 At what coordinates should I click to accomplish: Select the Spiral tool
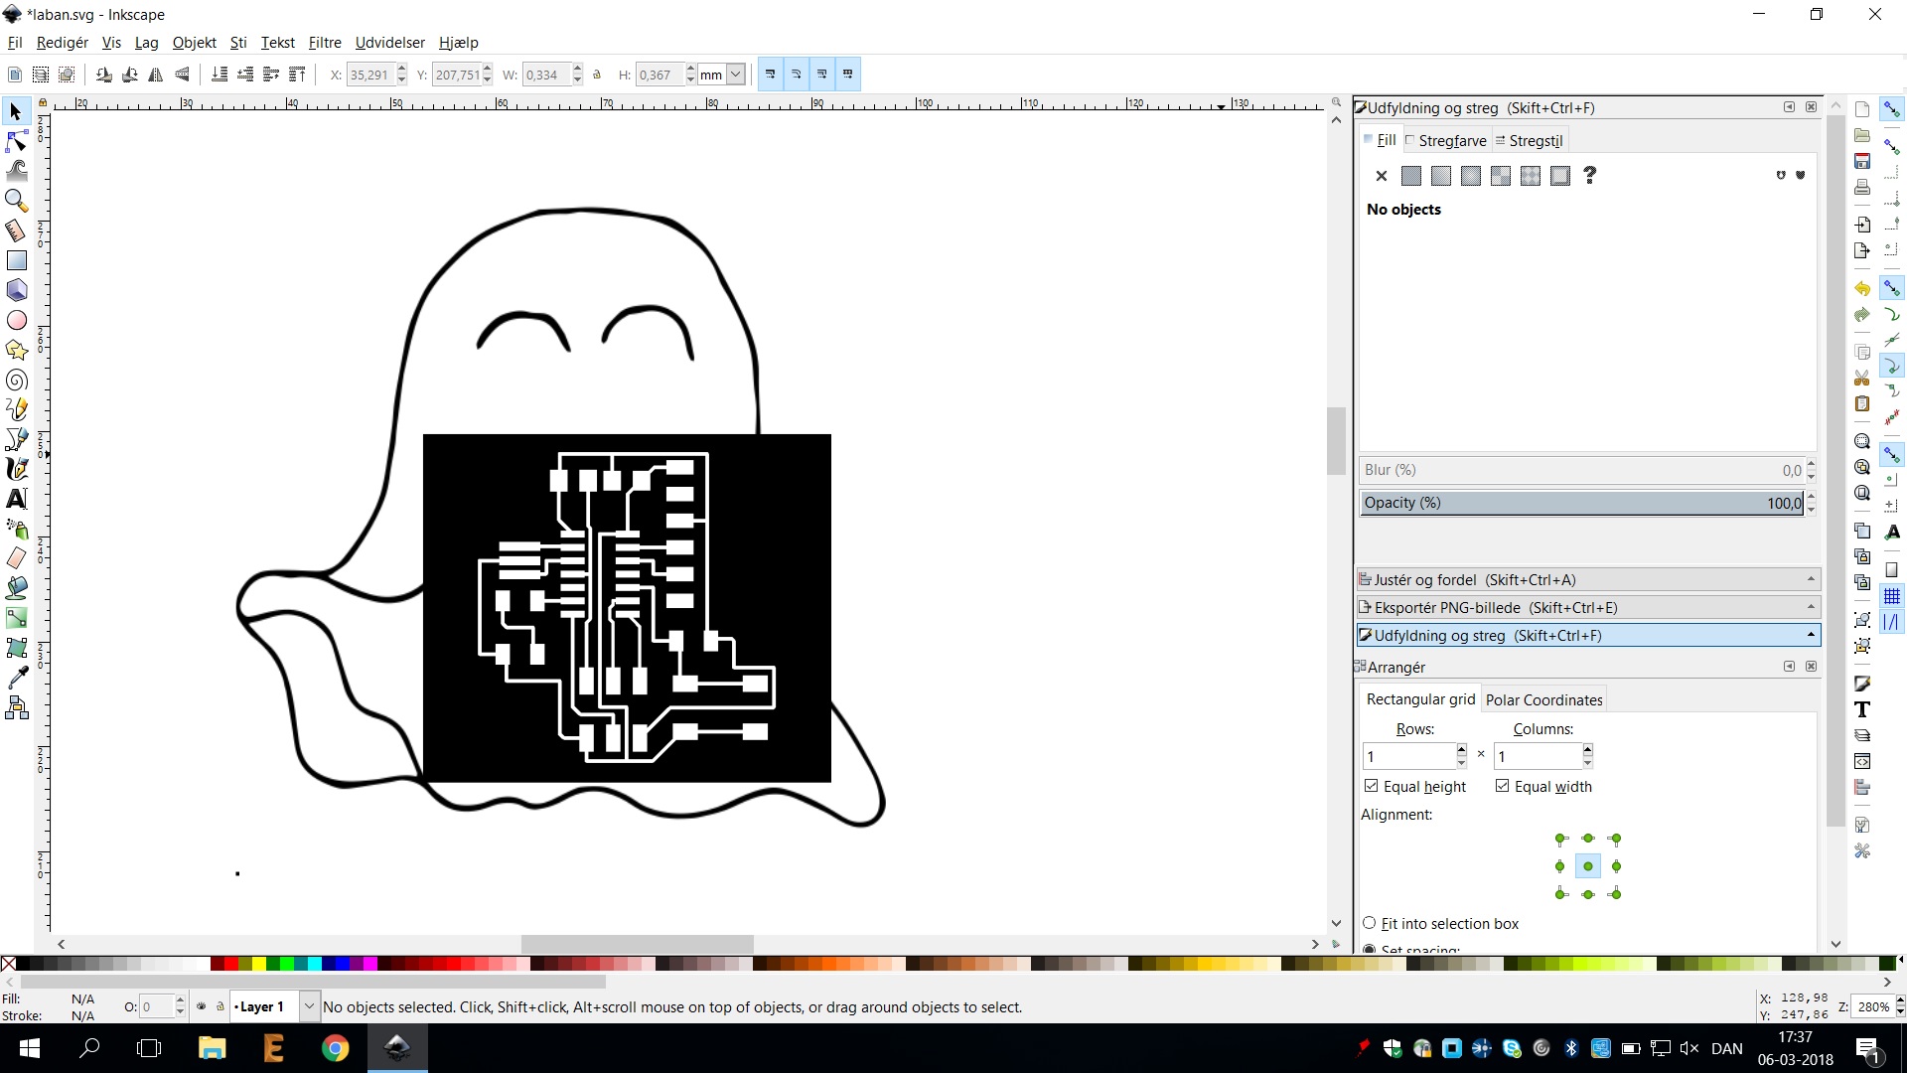tap(17, 381)
